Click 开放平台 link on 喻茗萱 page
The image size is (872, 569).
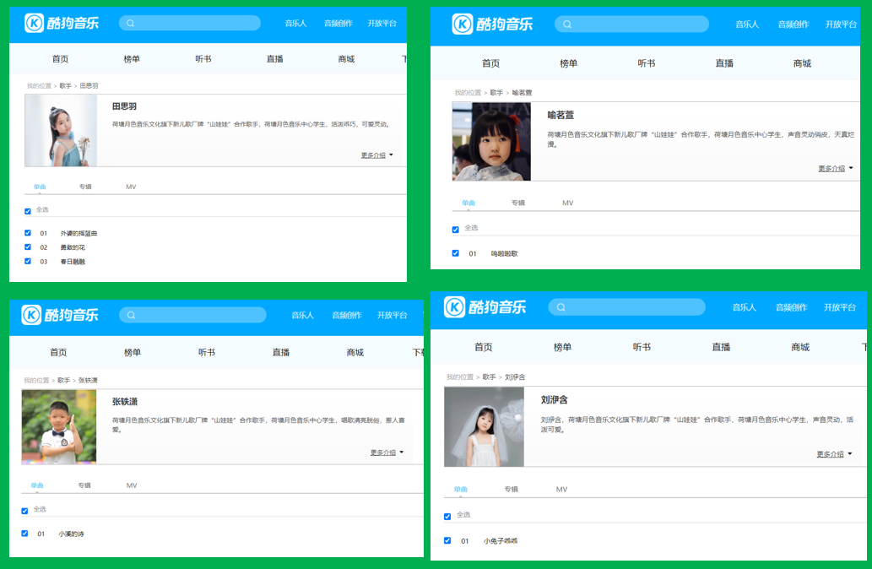841,24
